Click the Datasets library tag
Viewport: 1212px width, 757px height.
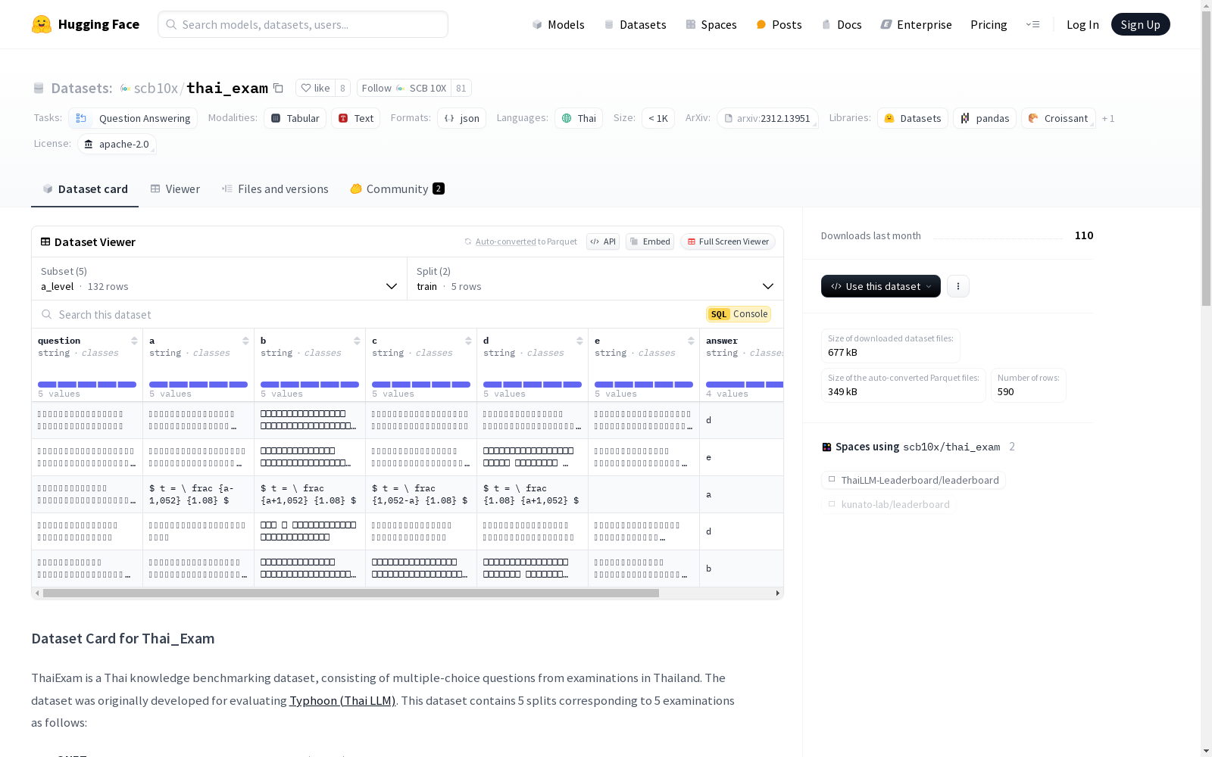coord(913,118)
